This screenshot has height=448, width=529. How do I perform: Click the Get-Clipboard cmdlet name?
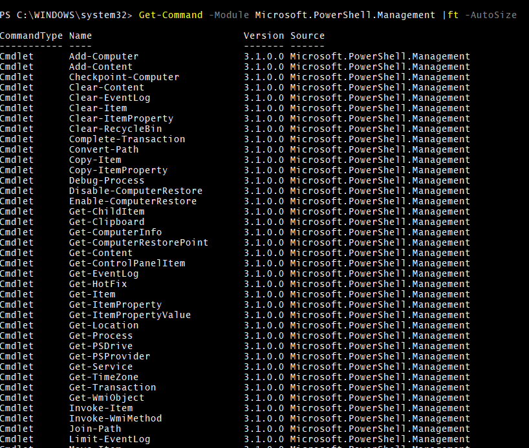pyautogui.click(x=107, y=222)
